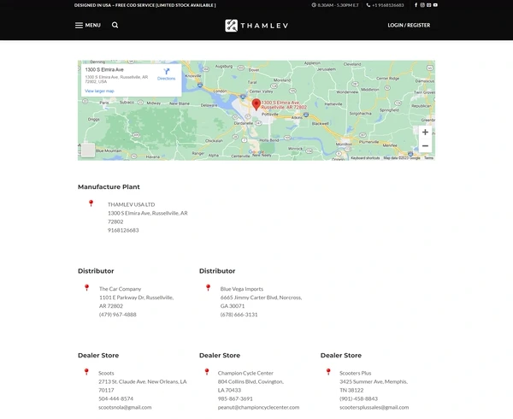
Task: Click the pin icon beside Blue Vega Imports
Action: [x=208, y=287]
